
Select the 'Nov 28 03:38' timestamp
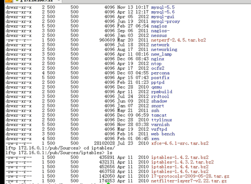click(x=133, y=124)
